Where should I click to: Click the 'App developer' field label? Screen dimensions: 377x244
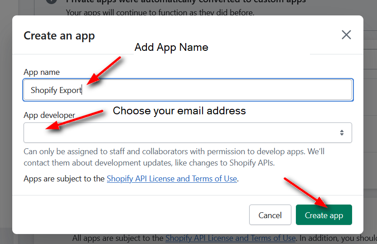click(49, 115)
